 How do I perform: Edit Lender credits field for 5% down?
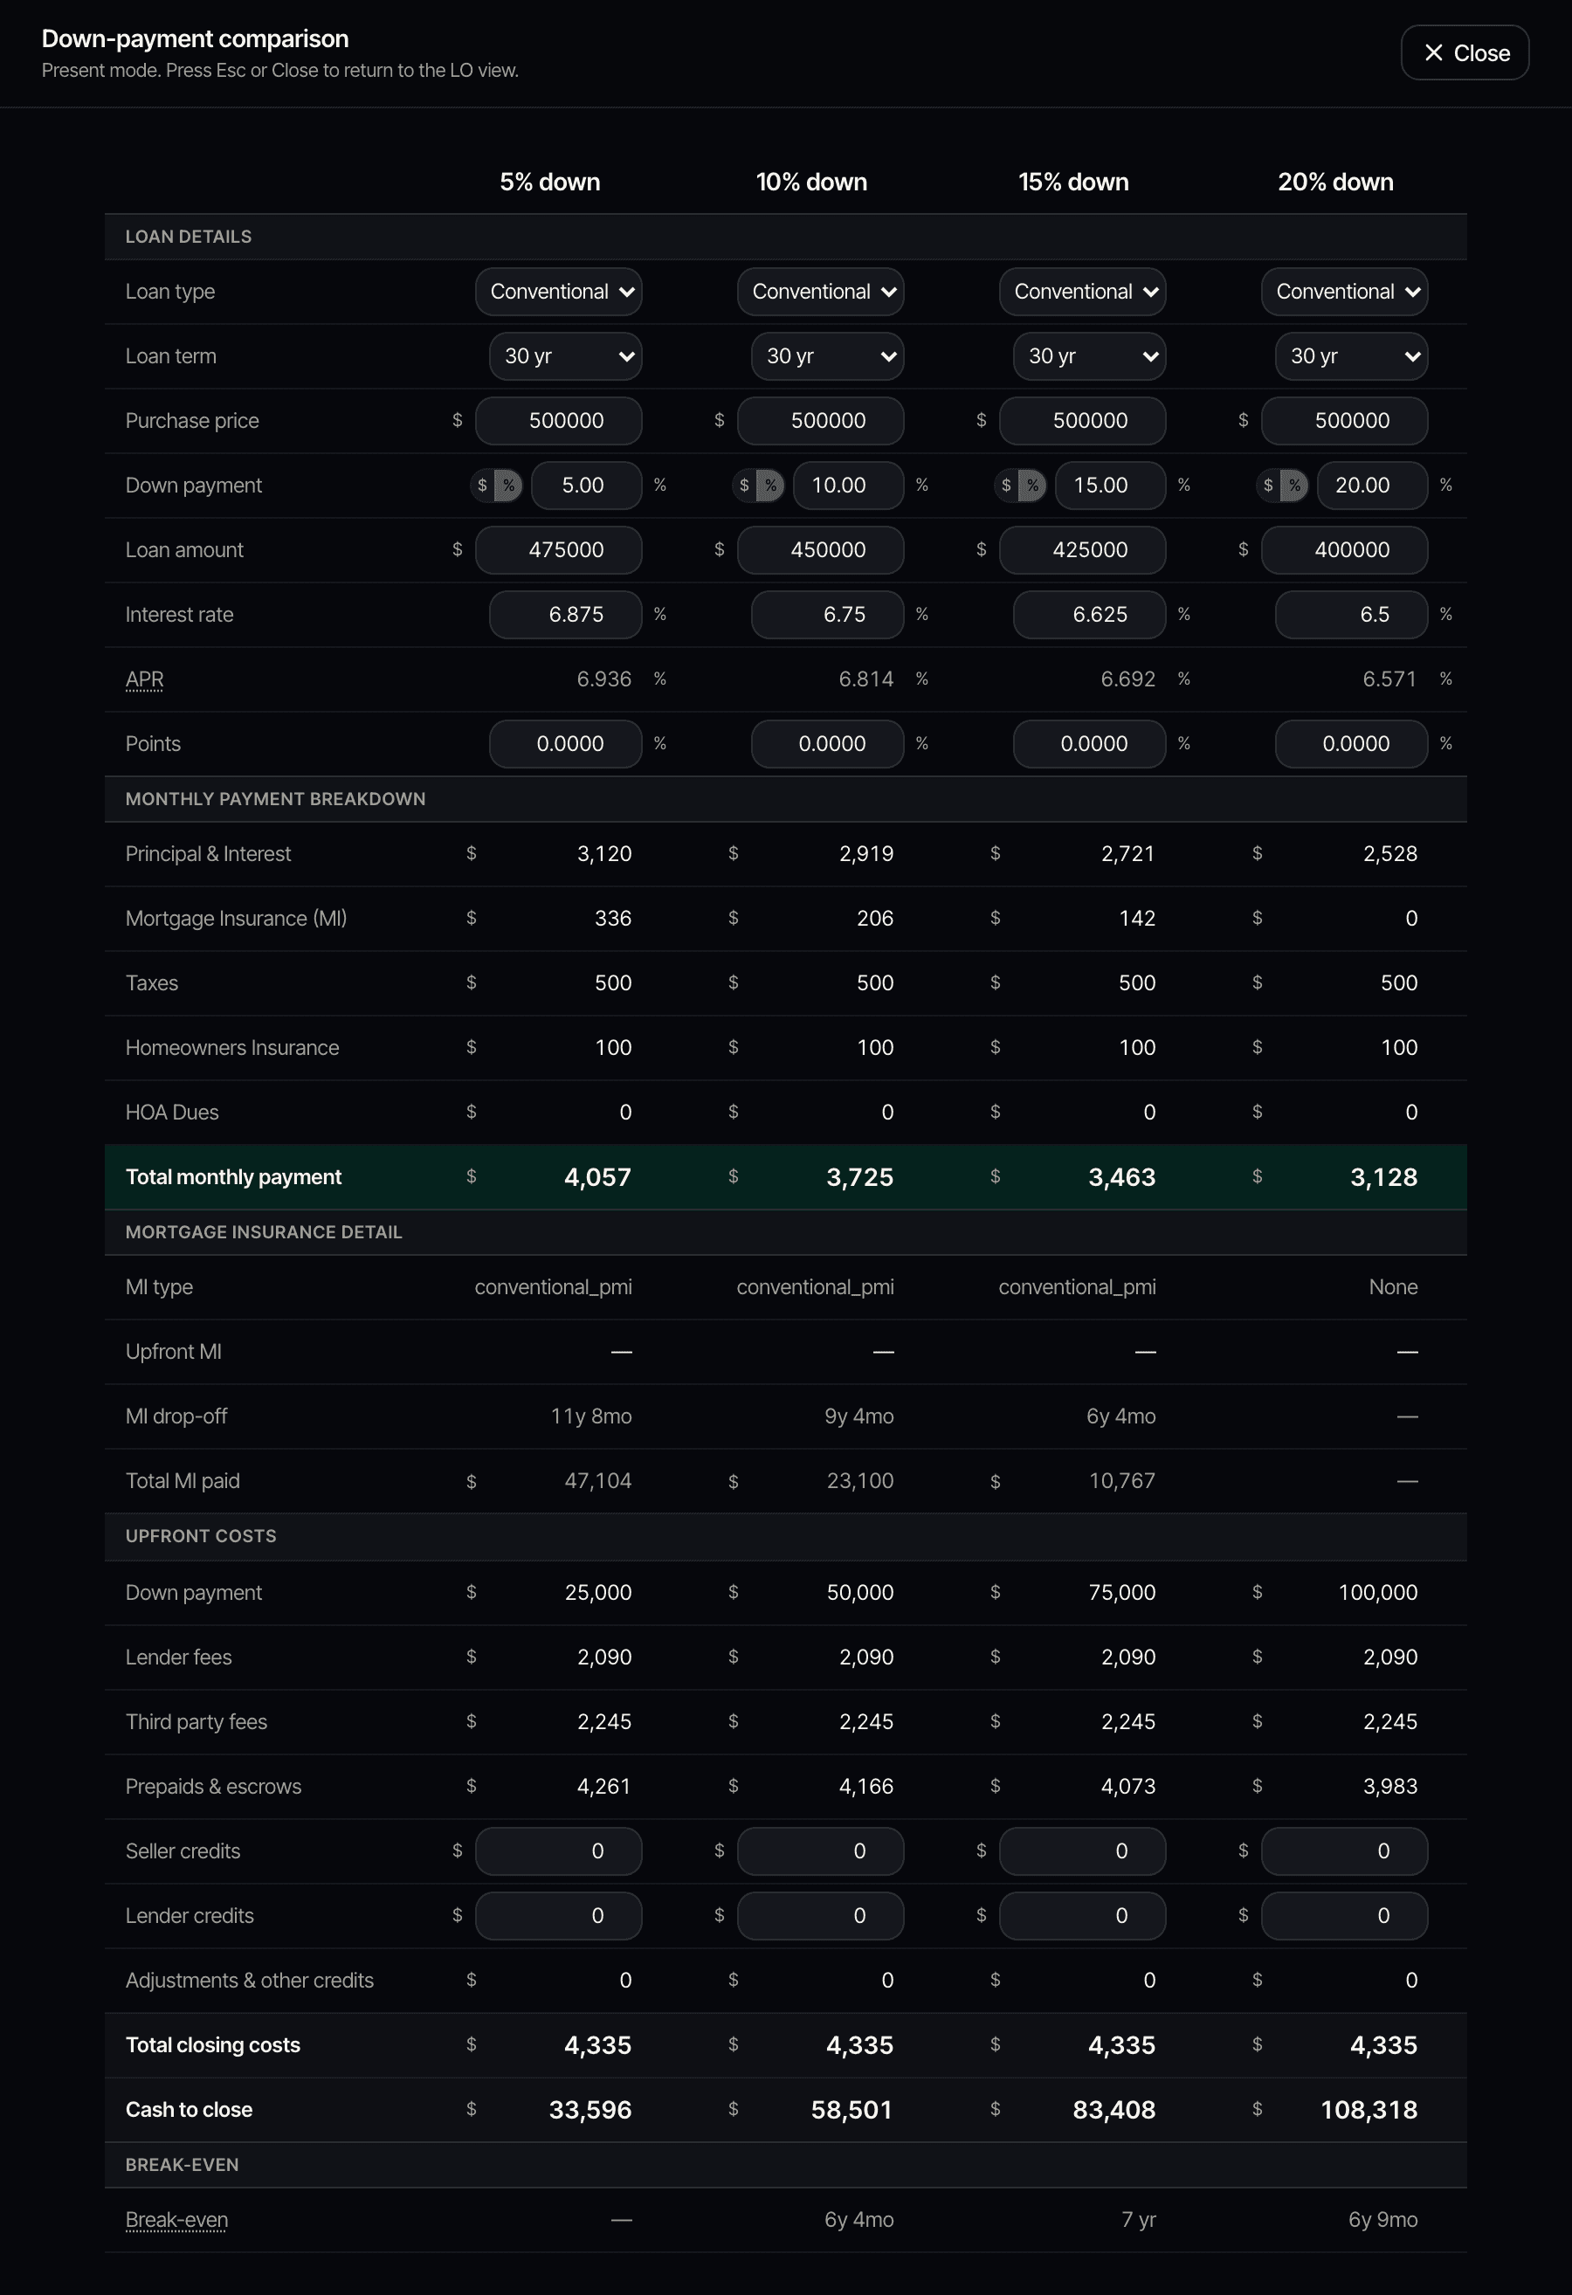click(x=559, y=1916)
